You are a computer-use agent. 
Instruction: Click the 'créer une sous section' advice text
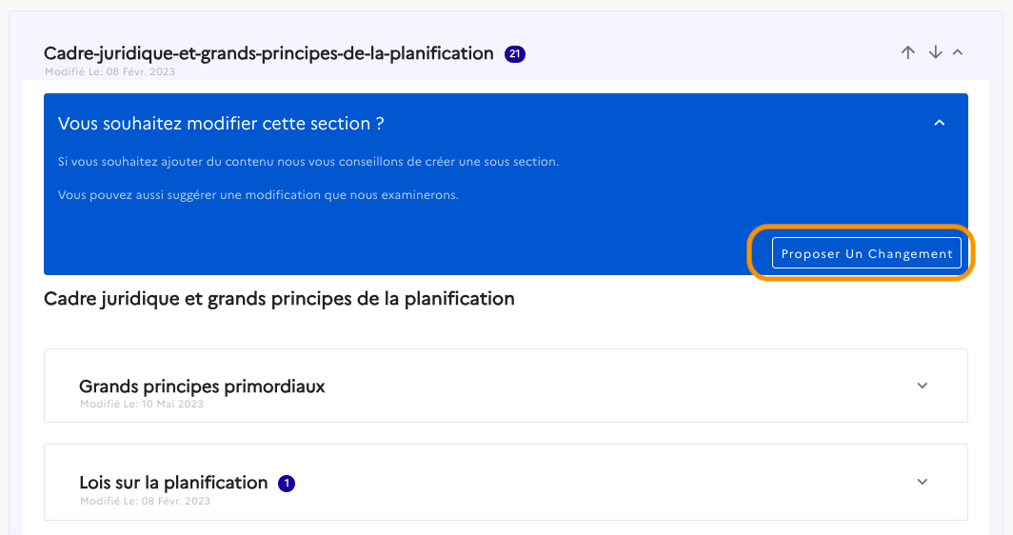point(308,162)
